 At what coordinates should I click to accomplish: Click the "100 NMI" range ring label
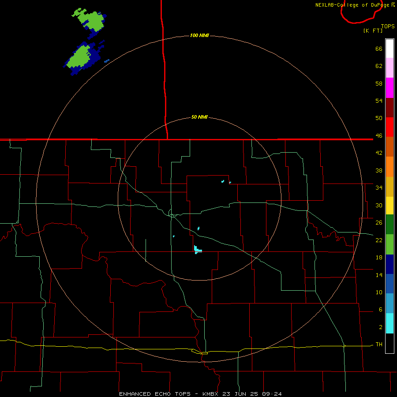click(199, 35)
